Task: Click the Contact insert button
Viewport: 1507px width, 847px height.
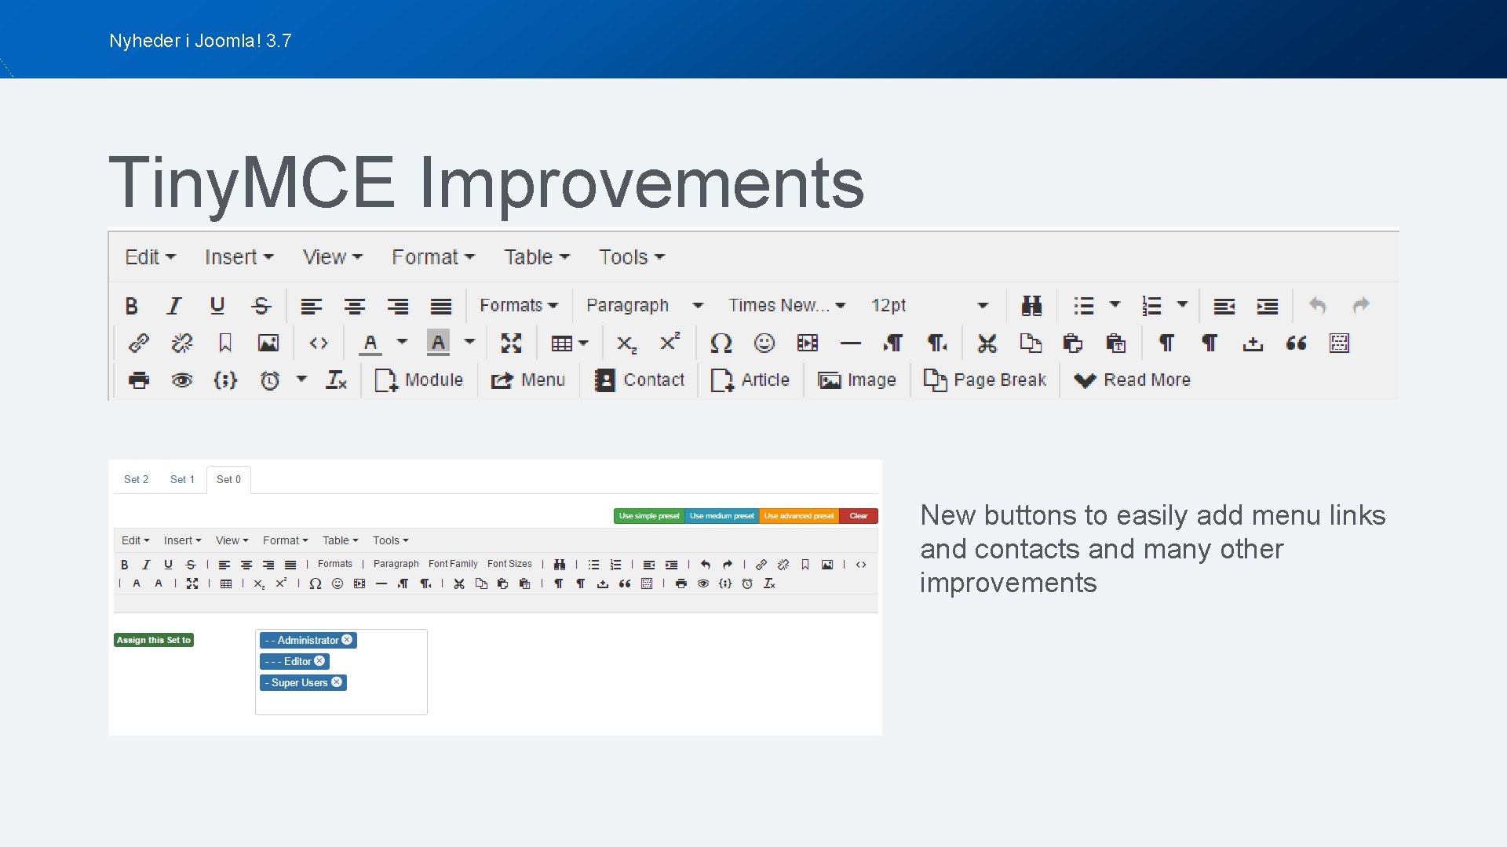Action: 639,380
